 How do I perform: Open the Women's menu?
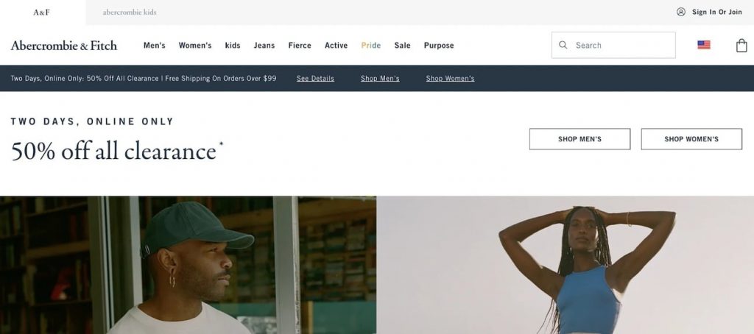(194, 45)
